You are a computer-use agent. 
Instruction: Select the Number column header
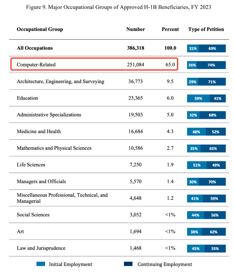[x=136, y=29]
